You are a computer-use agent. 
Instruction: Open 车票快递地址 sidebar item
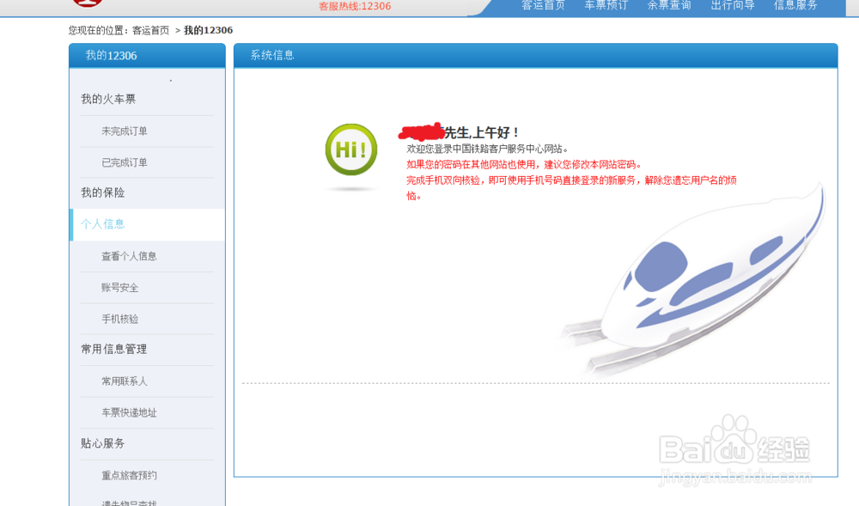pyautogui.click(x=129, y=413)
